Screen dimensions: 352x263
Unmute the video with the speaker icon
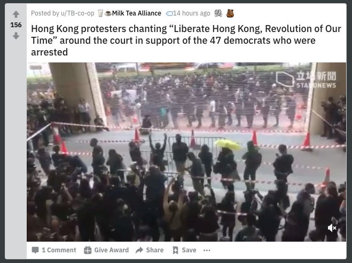tap(332, 228)
